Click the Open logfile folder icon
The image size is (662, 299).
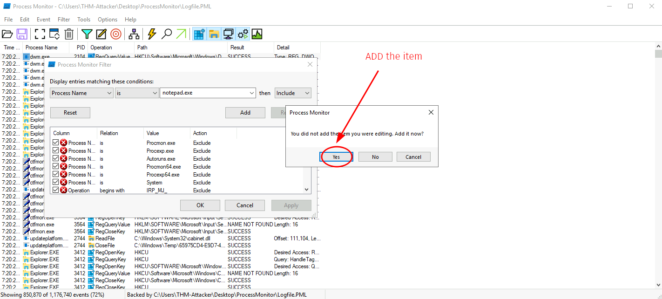7,34
